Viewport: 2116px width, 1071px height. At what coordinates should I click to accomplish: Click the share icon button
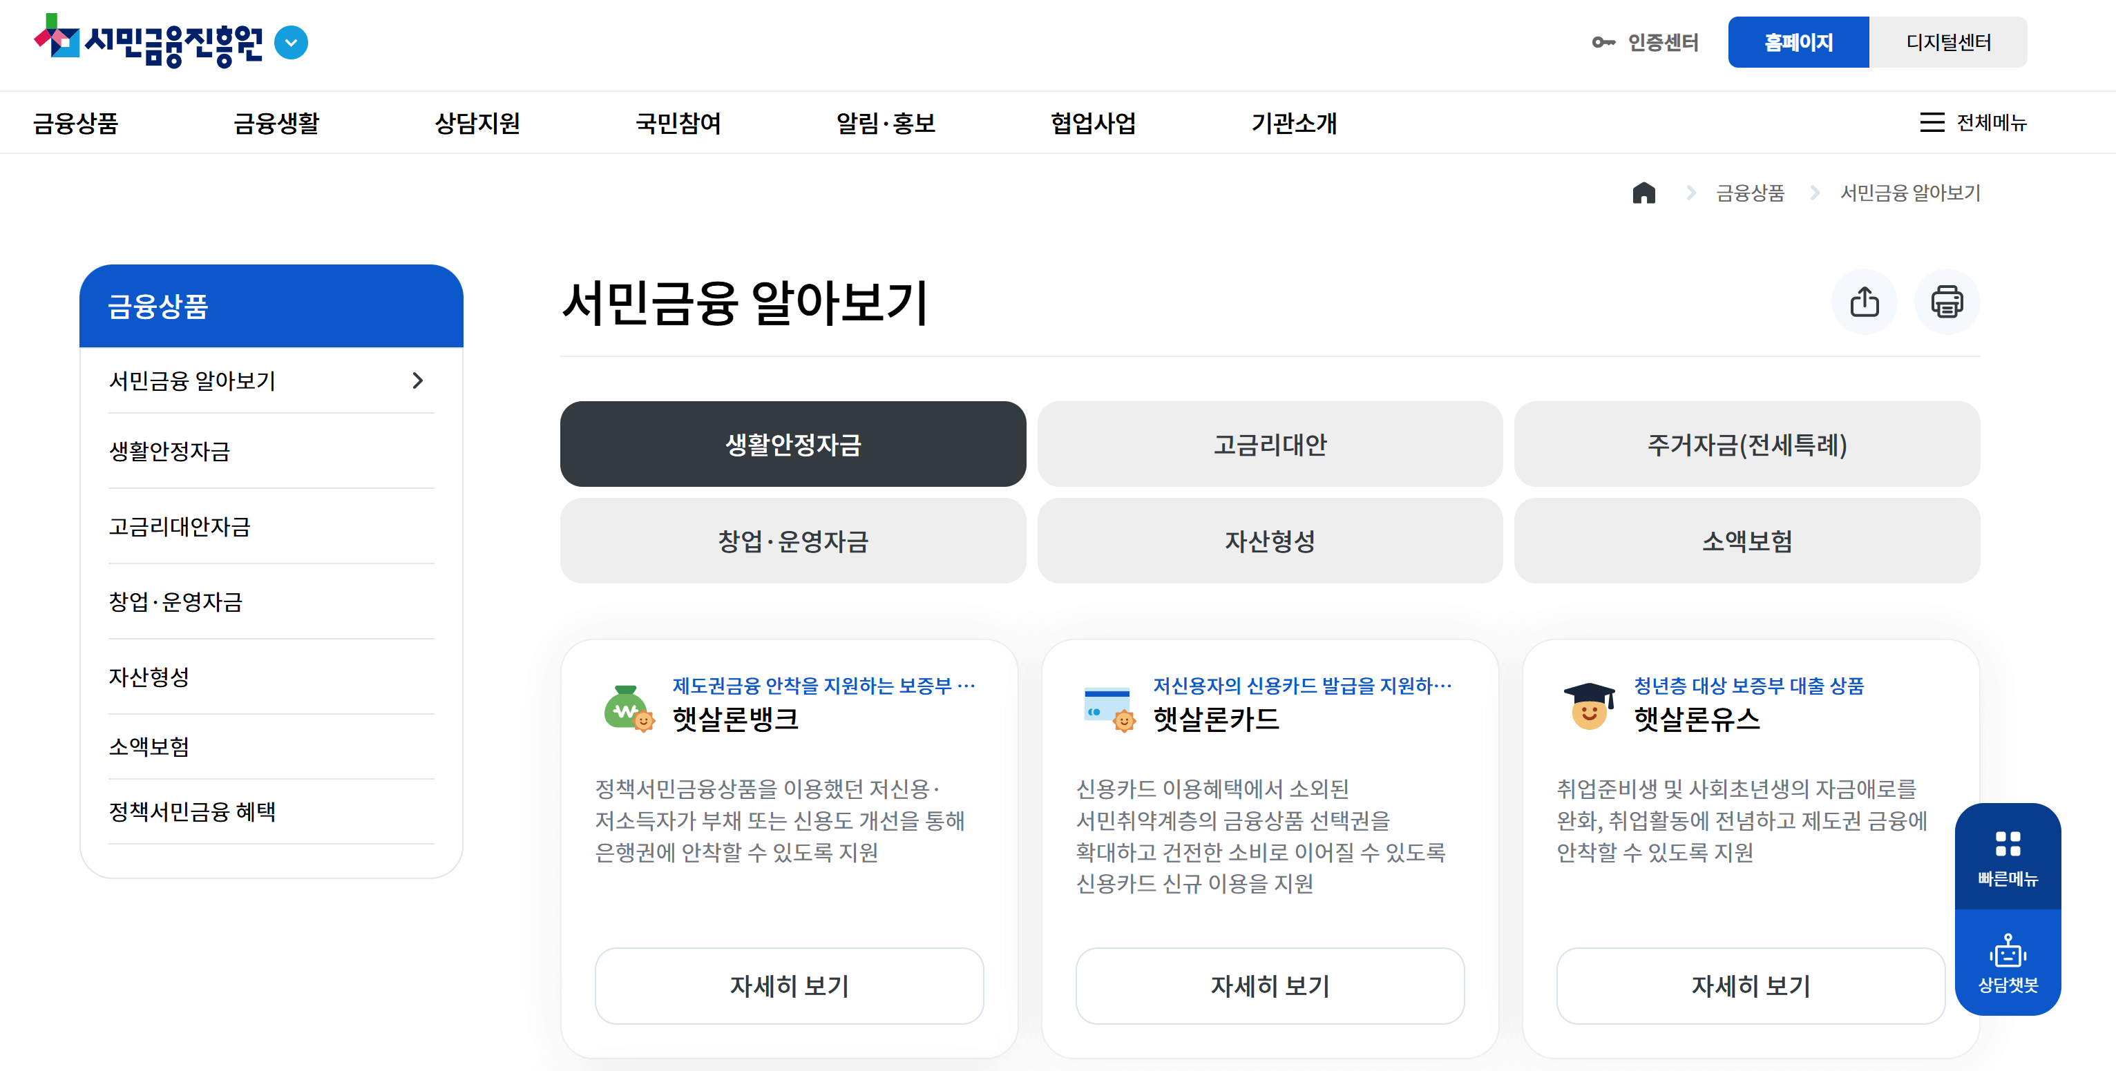pyautogui.click(x=1864, y=302)
